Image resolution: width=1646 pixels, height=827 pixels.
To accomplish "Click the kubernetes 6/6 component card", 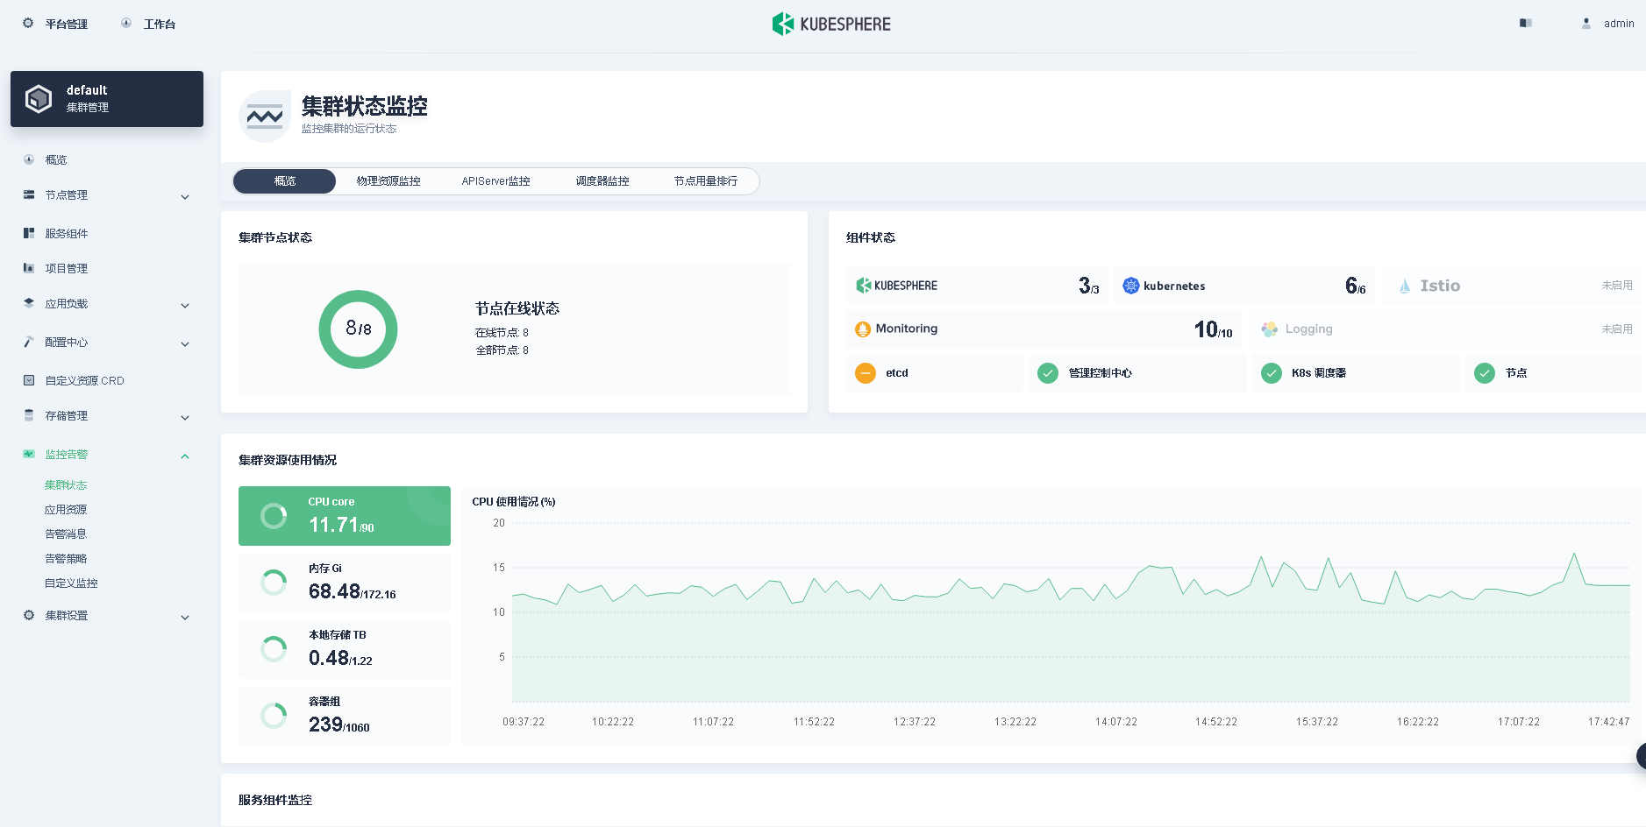I will 1244,286.
